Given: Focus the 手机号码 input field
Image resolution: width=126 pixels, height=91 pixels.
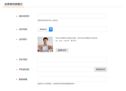Looking at the screenshot, I should coord(72,59).
